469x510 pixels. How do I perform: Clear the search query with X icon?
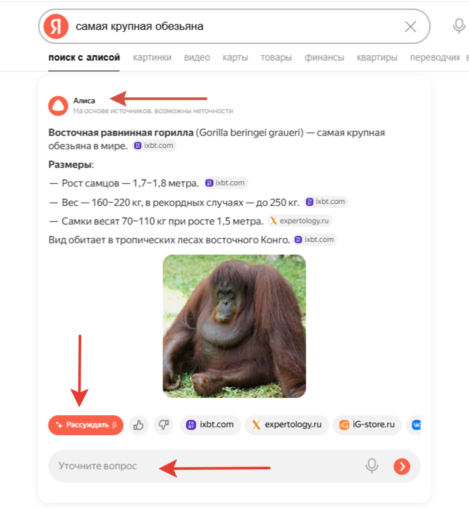(x=410, y=27)
